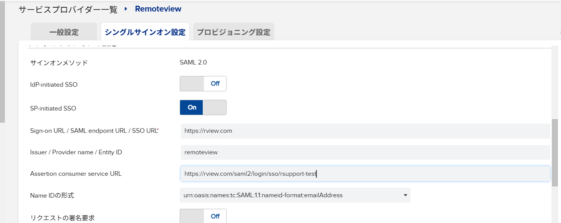Viewport: 561px width, 223px height.
Task: Click the Issuer / Provider name label
Action: point(76,152)
